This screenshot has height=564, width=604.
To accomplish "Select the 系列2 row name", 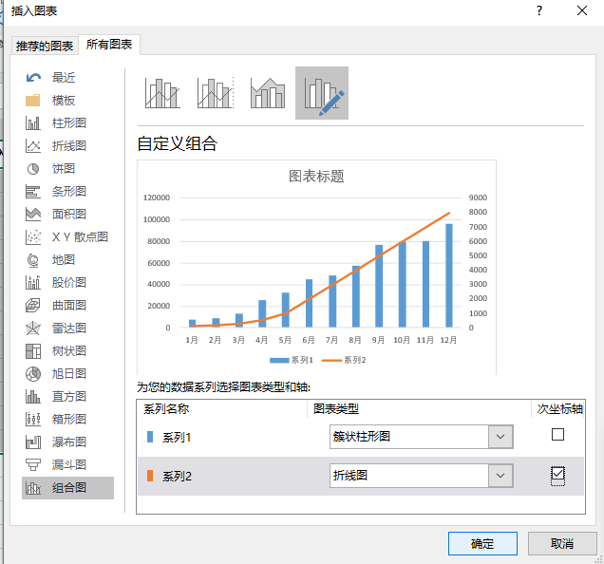I will (x=177, y=477).
